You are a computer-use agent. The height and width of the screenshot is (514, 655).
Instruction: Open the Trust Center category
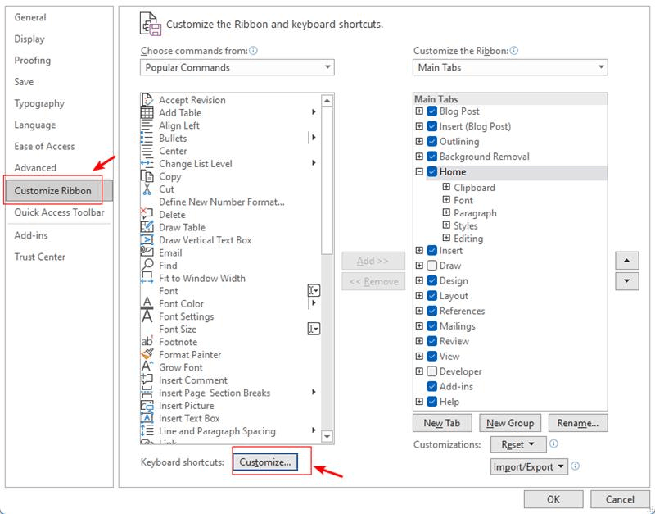click(39, 257)
